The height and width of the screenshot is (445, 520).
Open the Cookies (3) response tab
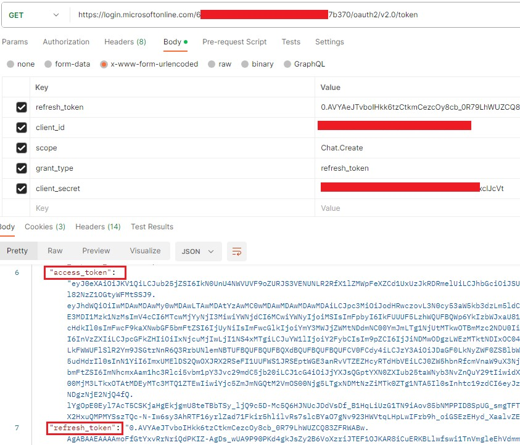45,226
